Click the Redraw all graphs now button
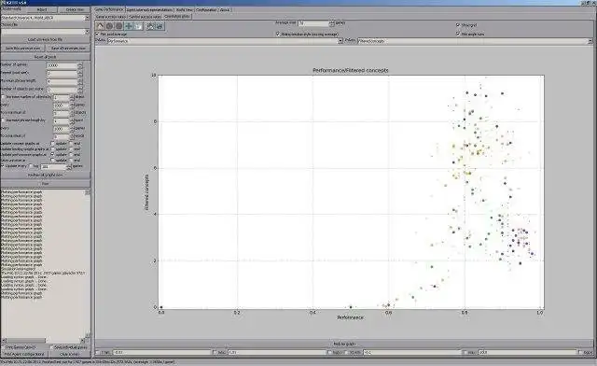The image size is (597, 366). (46, 175)
